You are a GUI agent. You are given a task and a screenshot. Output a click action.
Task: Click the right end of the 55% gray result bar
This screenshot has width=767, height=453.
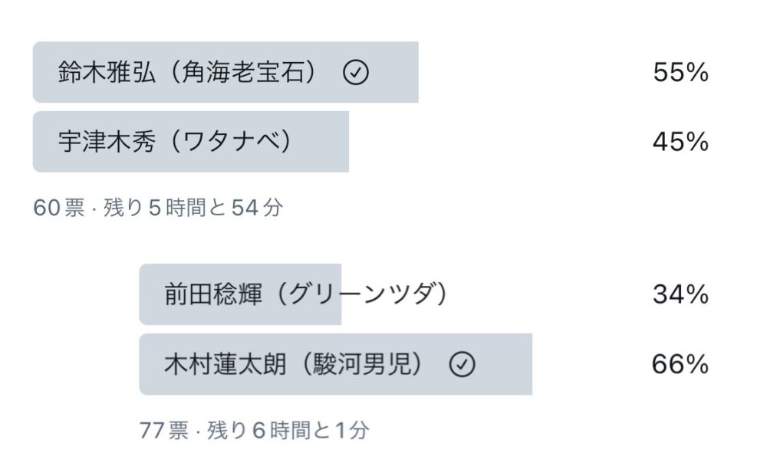[413, 73]
